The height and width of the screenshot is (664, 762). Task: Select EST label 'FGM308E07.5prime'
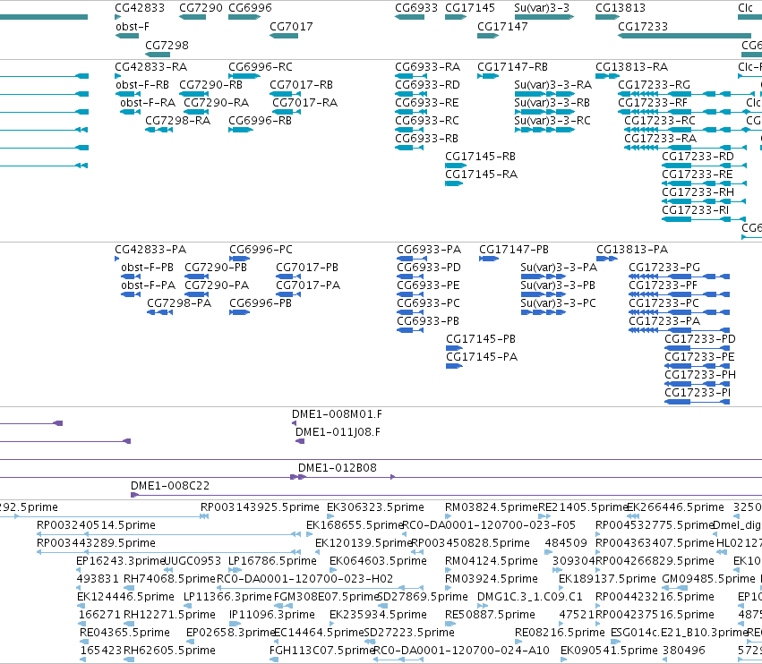pyautogui.click(x=326, y=597)
